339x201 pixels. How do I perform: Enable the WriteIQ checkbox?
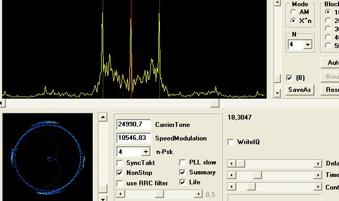[x=231, y=142]
